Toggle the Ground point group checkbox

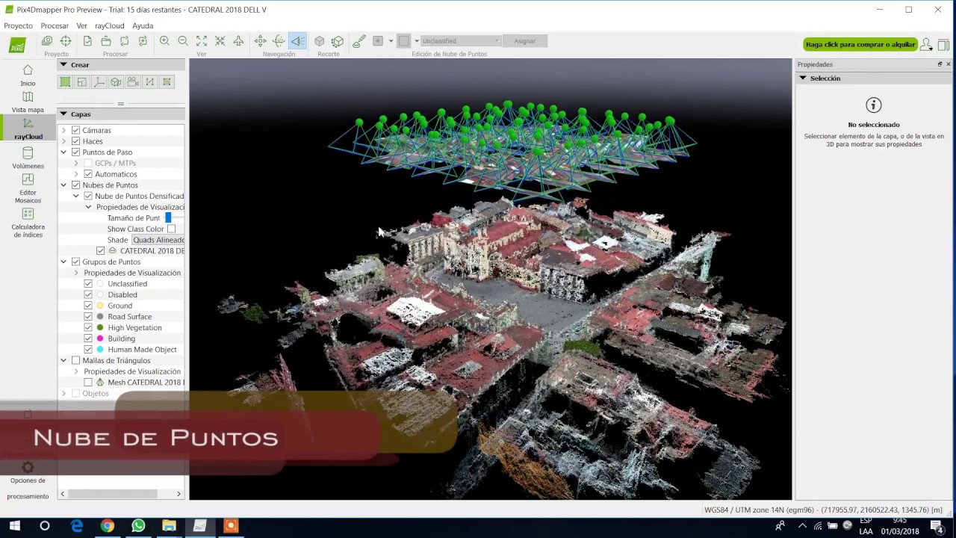[x=88, y=306]
